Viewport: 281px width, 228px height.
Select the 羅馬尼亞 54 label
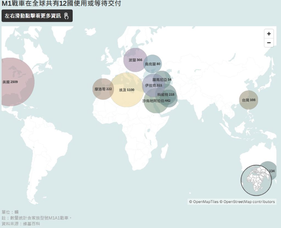162,80
